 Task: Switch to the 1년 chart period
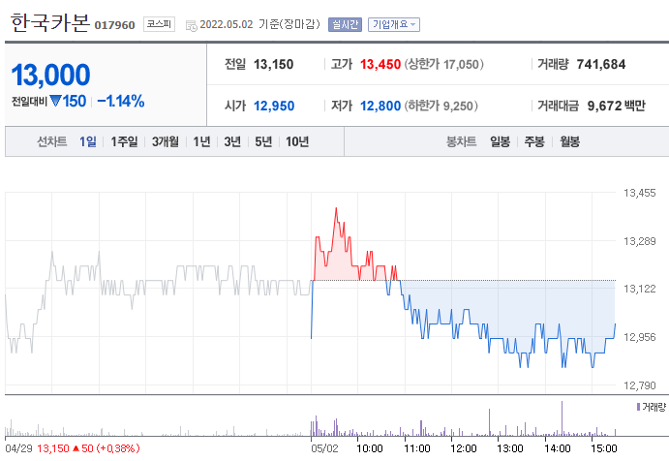[x=201, y=141]
